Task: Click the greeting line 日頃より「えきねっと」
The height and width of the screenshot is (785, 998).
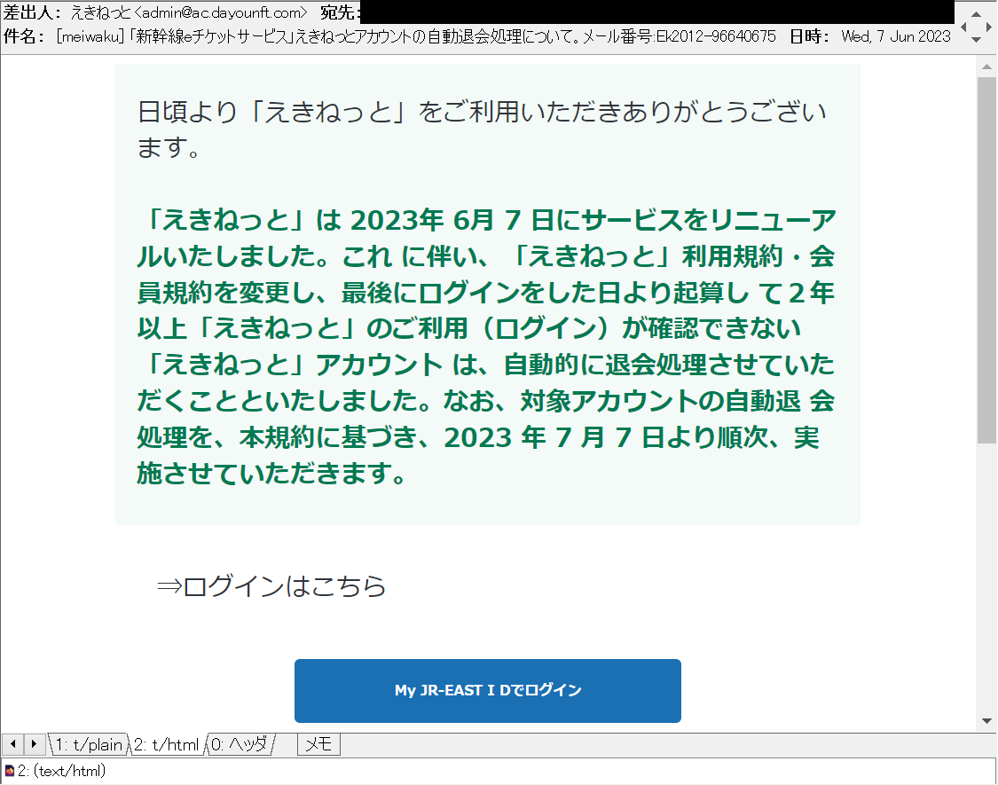Action: pos(482,130)
